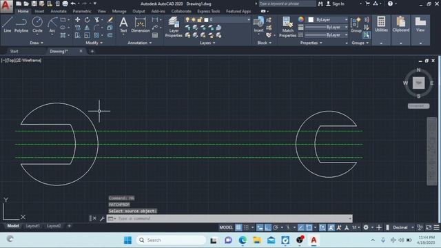This screenshot has height=248, width=441.
Task: Click the Help question mark icon
Action: [390, 3]
